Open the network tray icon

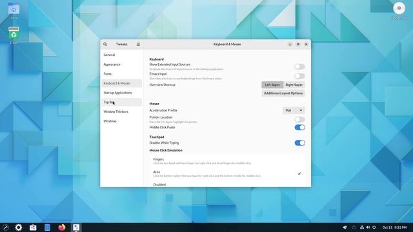click(362, 227)
